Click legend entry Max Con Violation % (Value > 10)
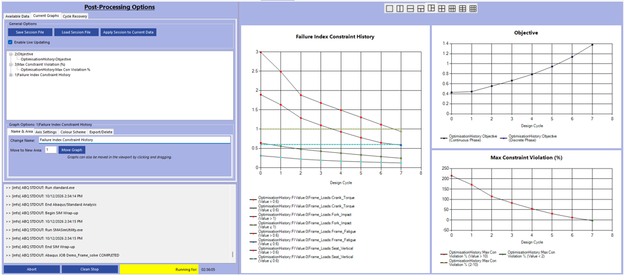The height and width of the screenshot is (275, 625). pyautogui.click(x=468, y=254)
